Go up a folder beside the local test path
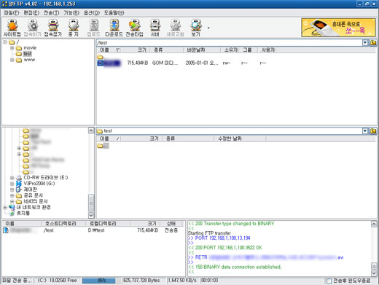The width and height of the screenshot is (379, 285). pos(373,131)
